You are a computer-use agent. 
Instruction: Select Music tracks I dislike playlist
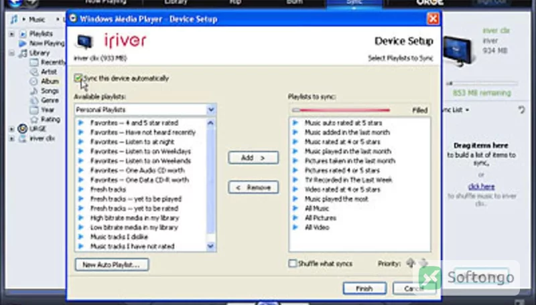[x=119, y=237]
